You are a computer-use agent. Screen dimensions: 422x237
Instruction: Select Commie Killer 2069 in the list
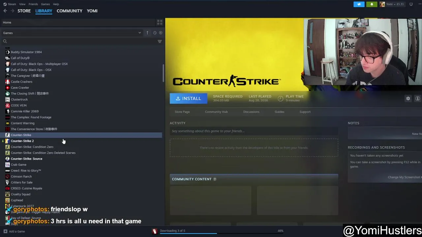[x=25, y=111]
